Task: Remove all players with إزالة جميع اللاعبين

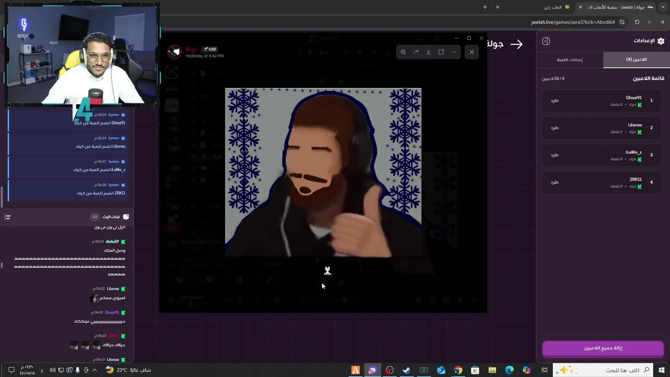Action: click(603, 348)
